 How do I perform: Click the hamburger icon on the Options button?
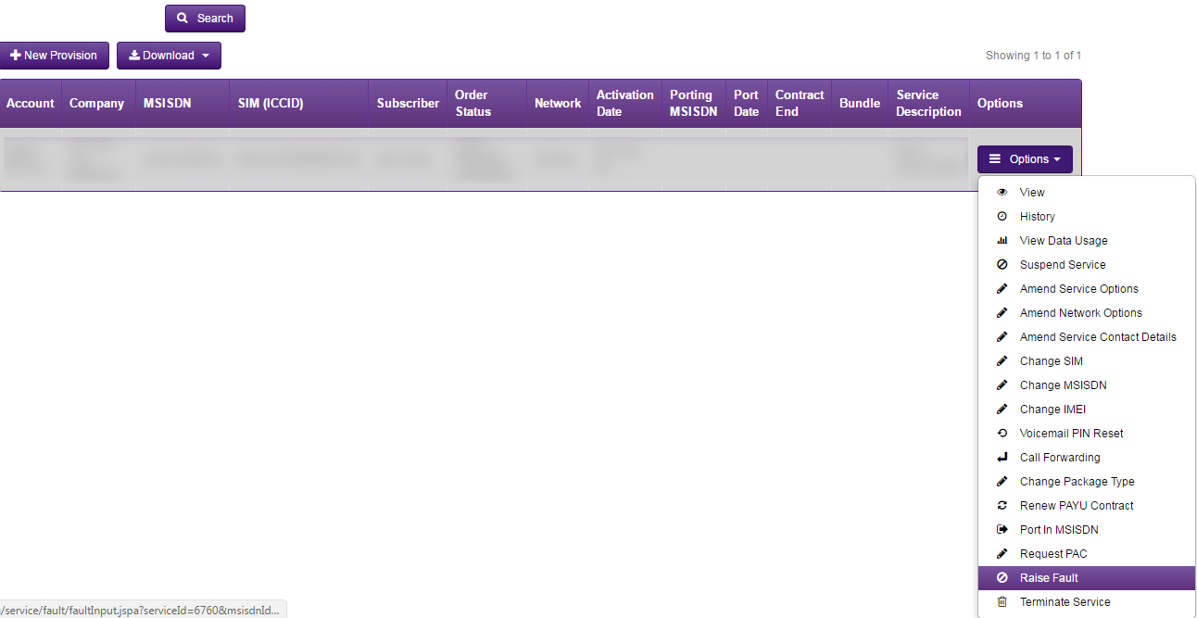pos(995,159)
